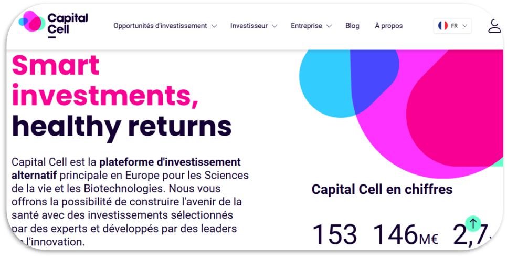The width and height of the screenshot is (507, 257).
Task: Open the FR language selector chevron
Action: [x=465, y=26]
